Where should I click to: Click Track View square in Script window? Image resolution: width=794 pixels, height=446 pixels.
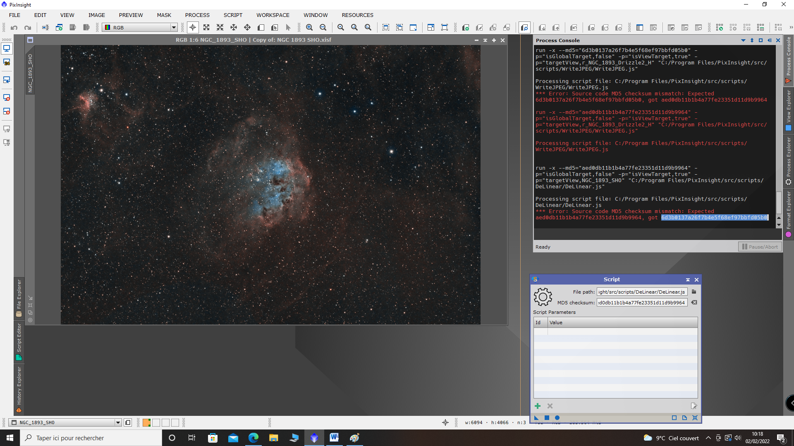point(674,418)
